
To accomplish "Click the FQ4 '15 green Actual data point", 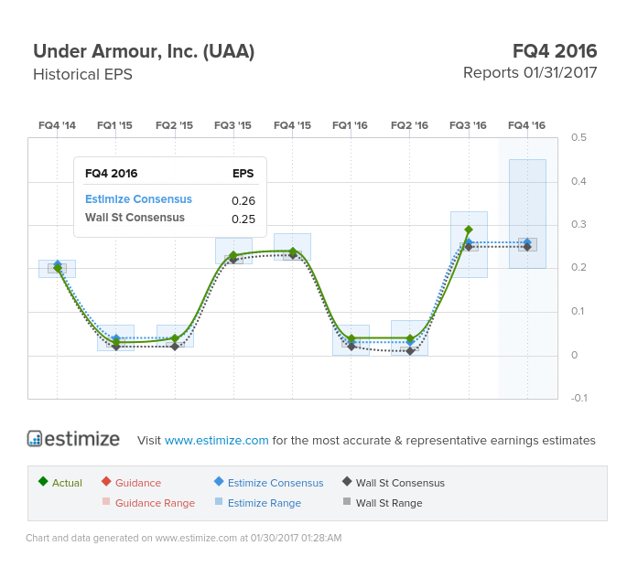I will coord(293,251).
